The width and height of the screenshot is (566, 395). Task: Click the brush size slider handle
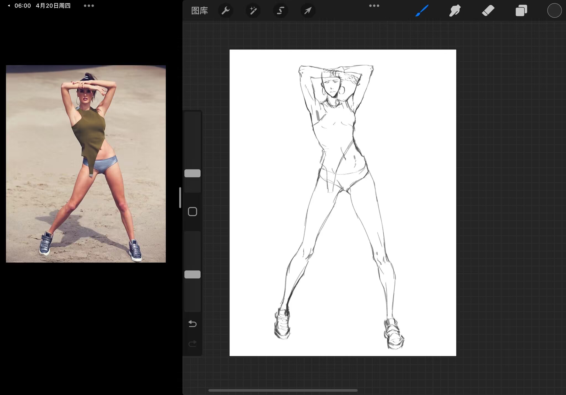192,173
